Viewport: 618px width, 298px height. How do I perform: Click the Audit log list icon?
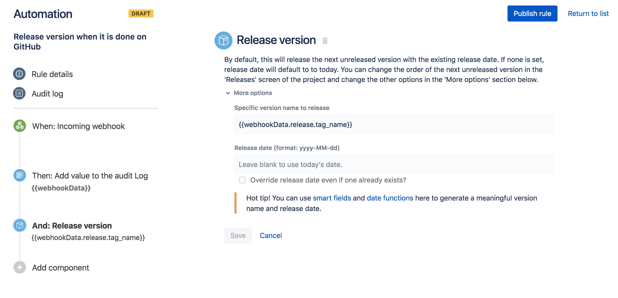pyautogui.click(x=19, y=93)
